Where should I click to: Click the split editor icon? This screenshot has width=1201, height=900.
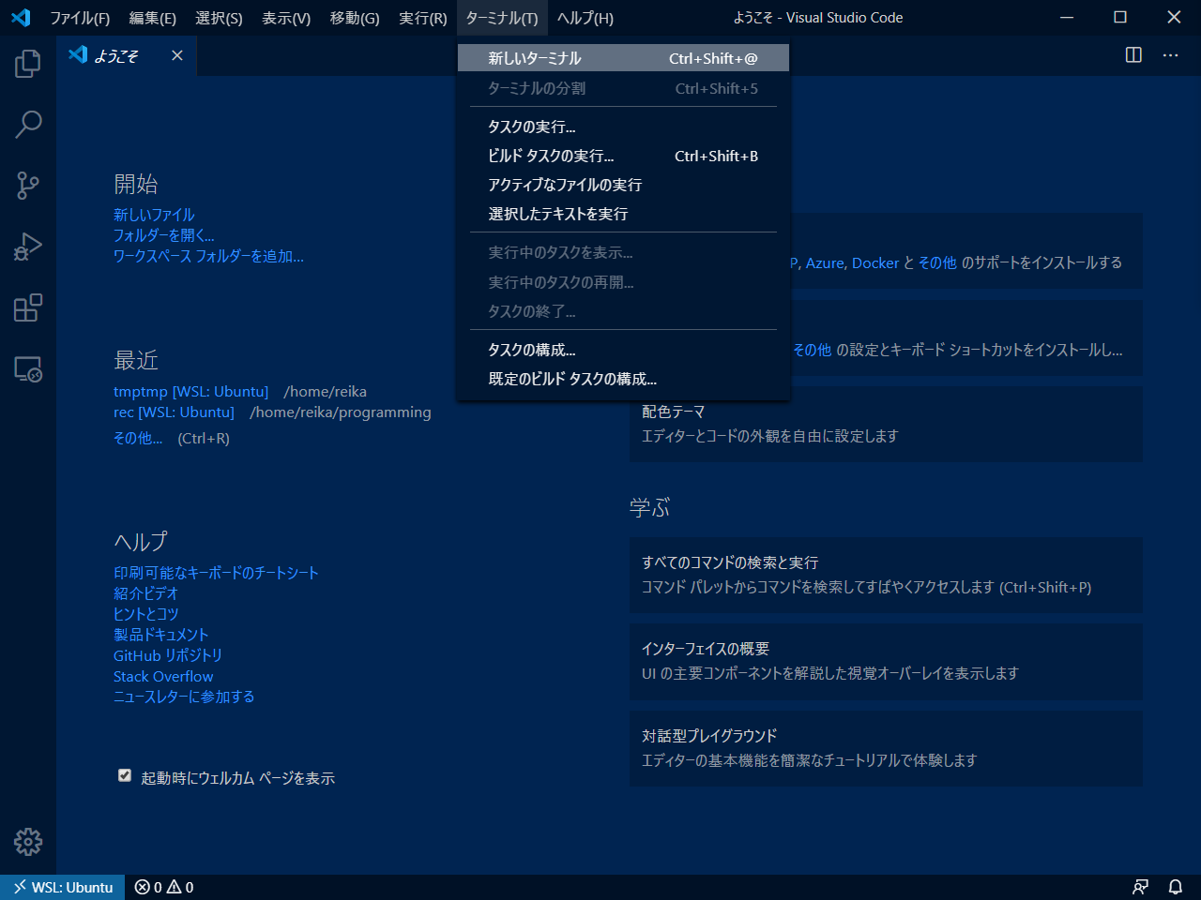click(1133, 55)
